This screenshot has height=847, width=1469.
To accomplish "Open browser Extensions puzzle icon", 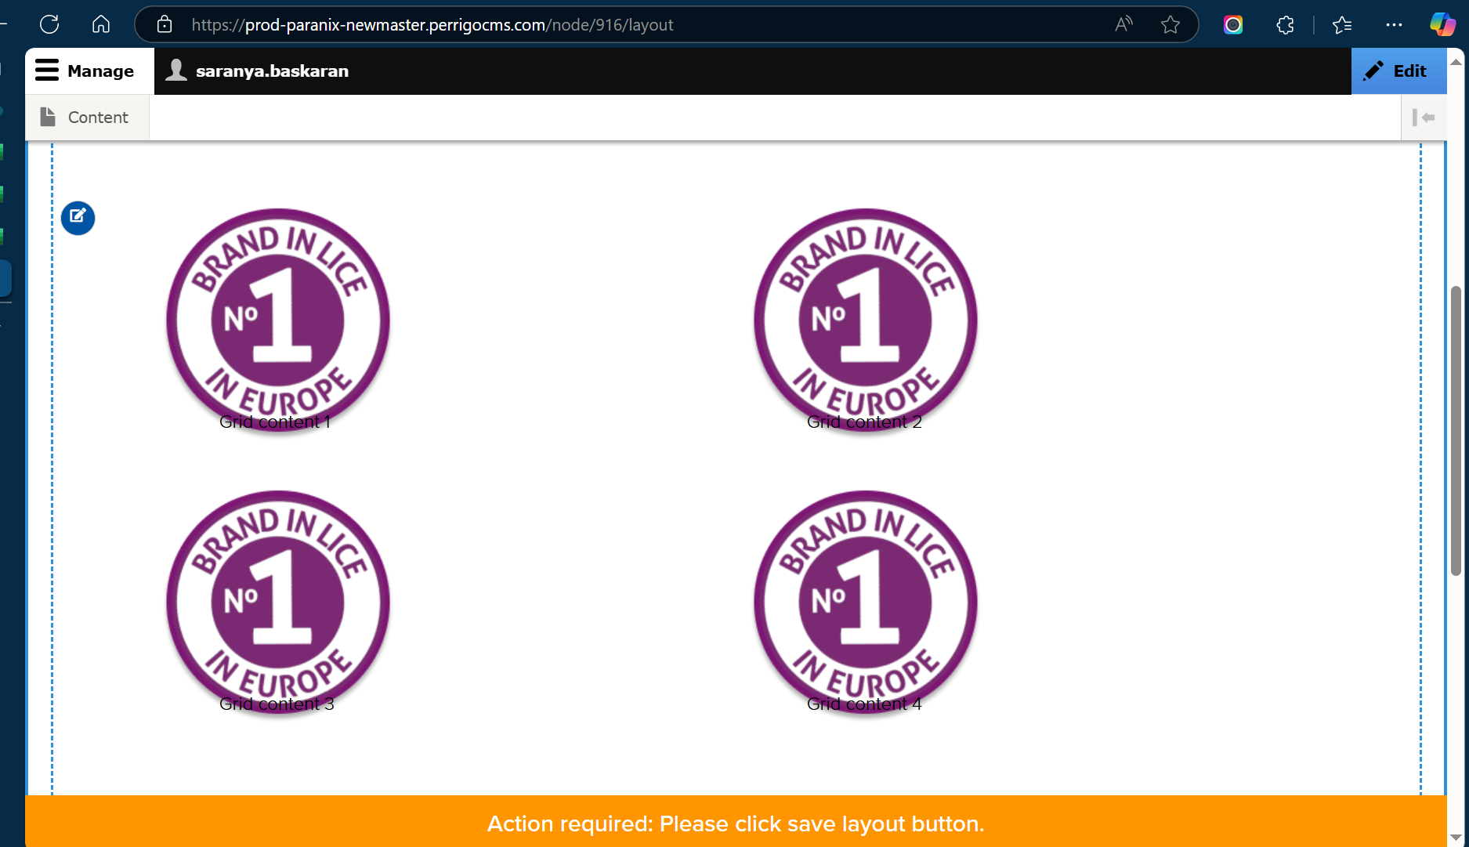I will tap(1285, 24).
